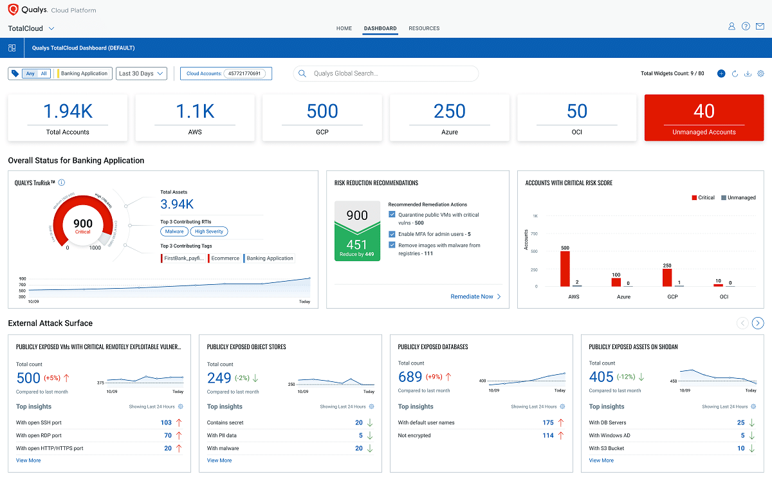Open the Last 30 Days dropdown
The width and height of the screenshot is (772, 481).
142,73
